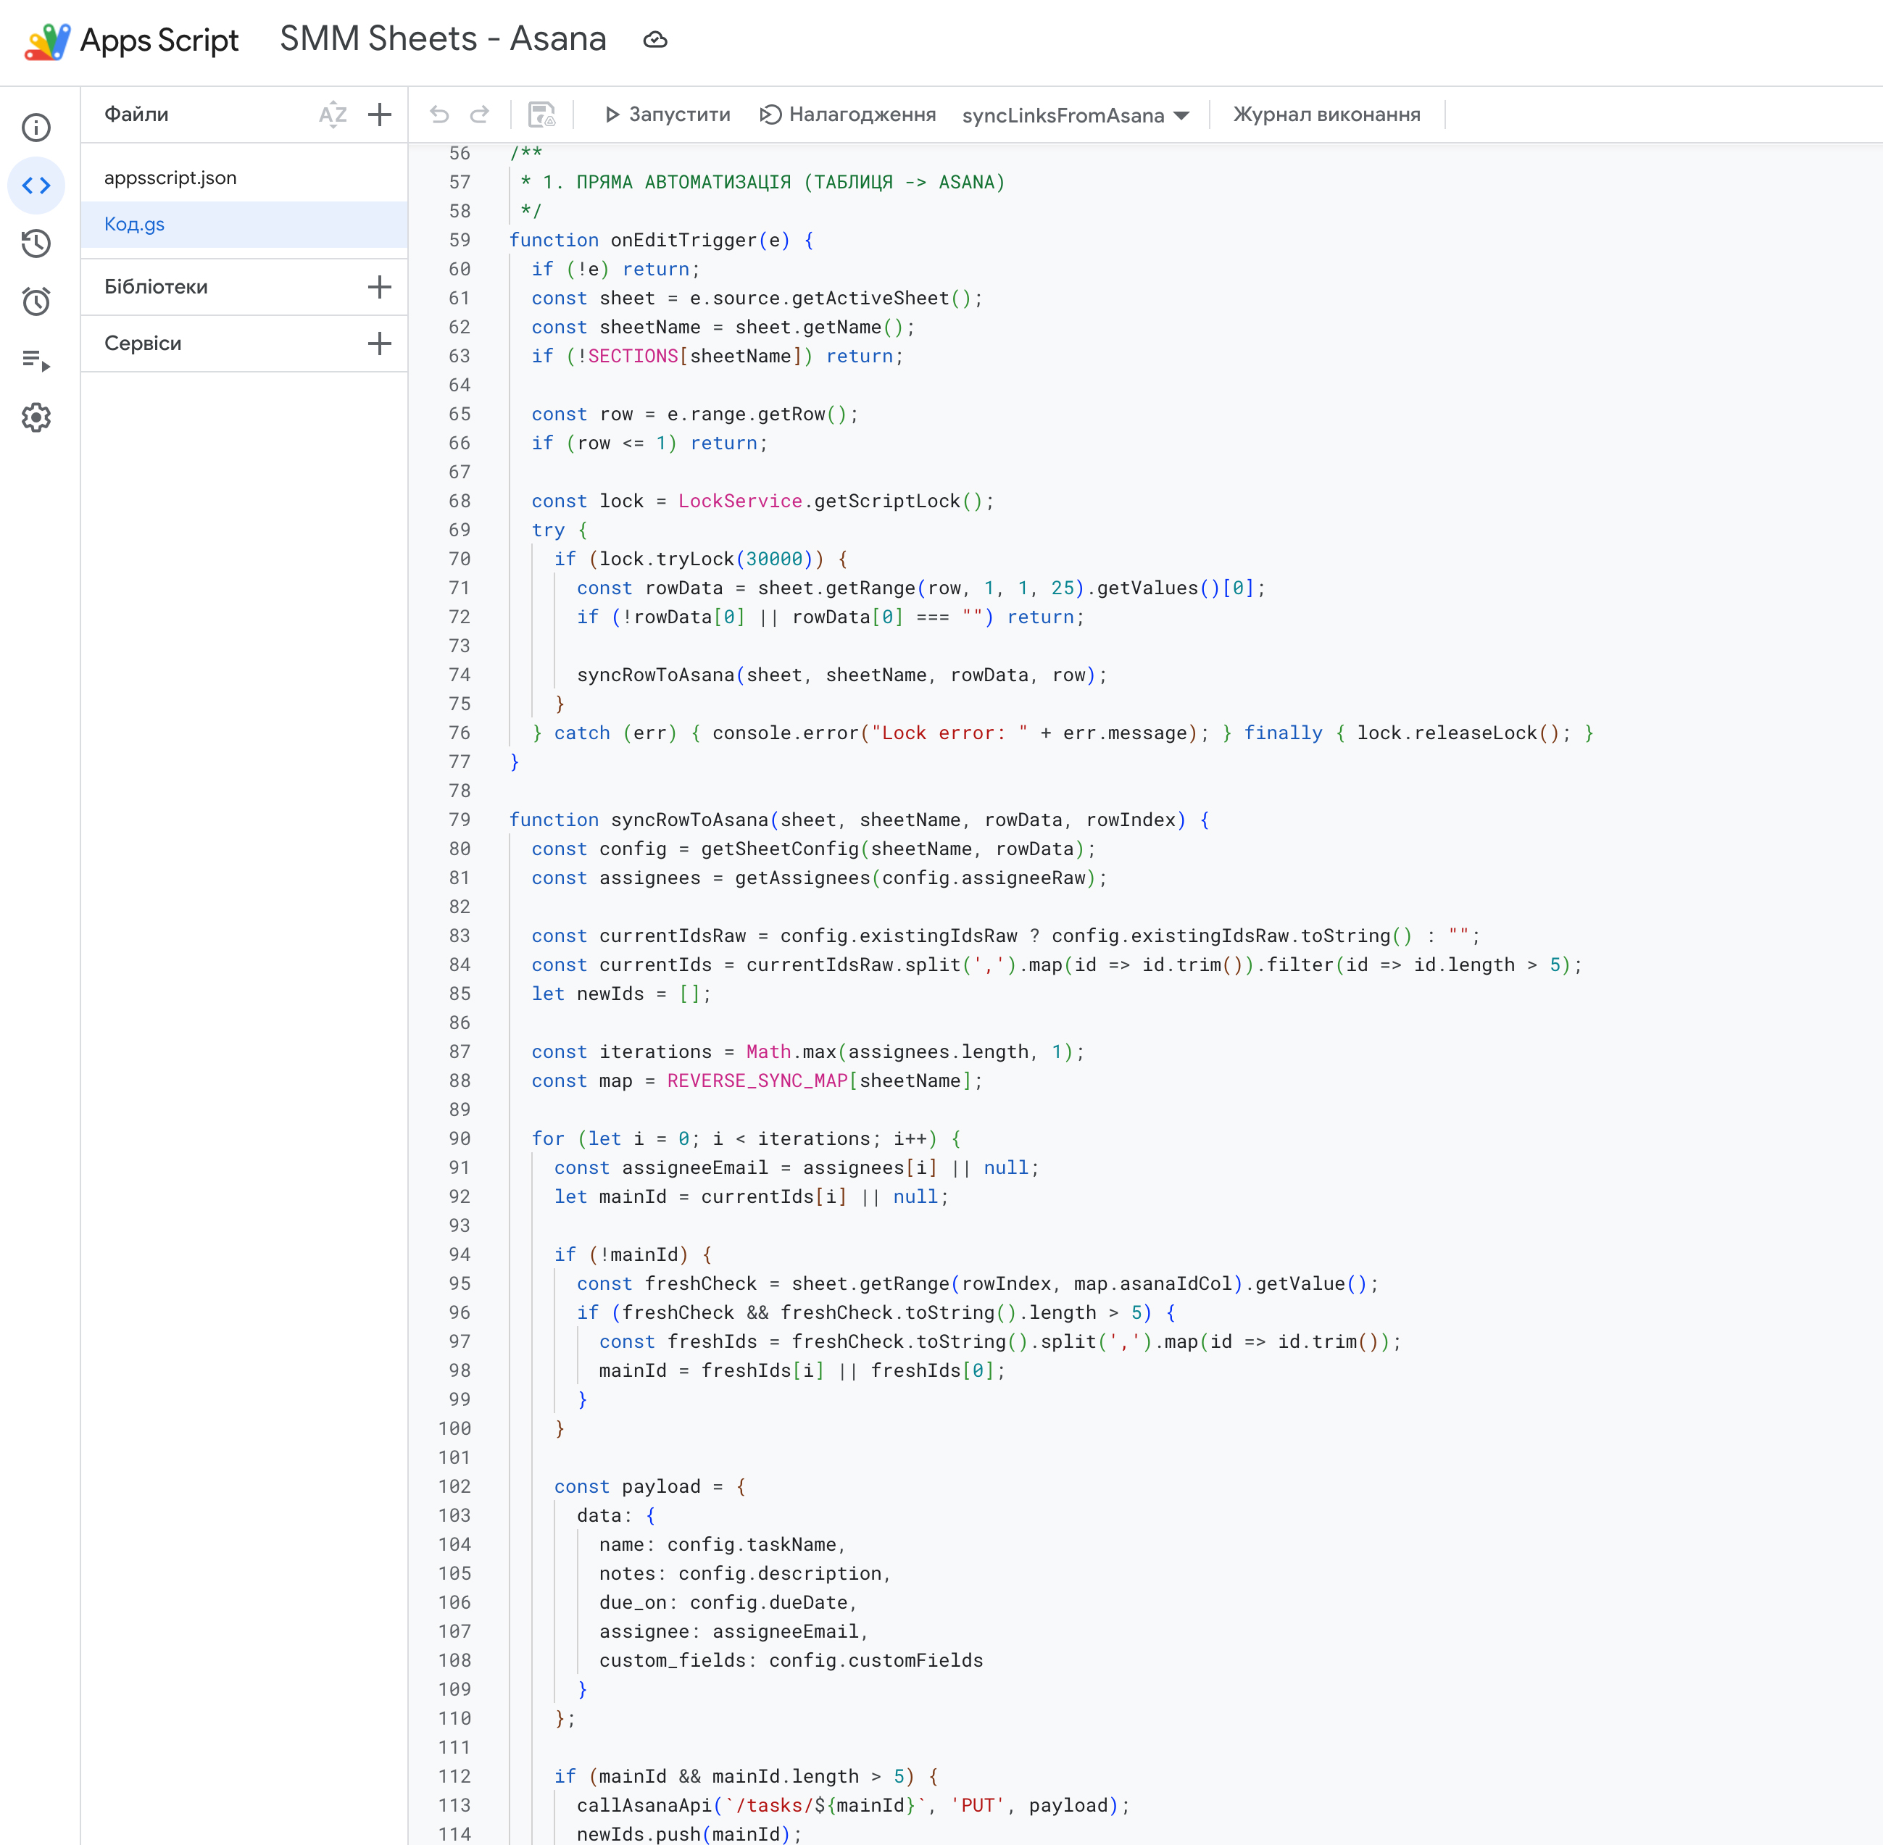
Task: Add a new file in Файли panel
Action: click(x=379, y=114)
